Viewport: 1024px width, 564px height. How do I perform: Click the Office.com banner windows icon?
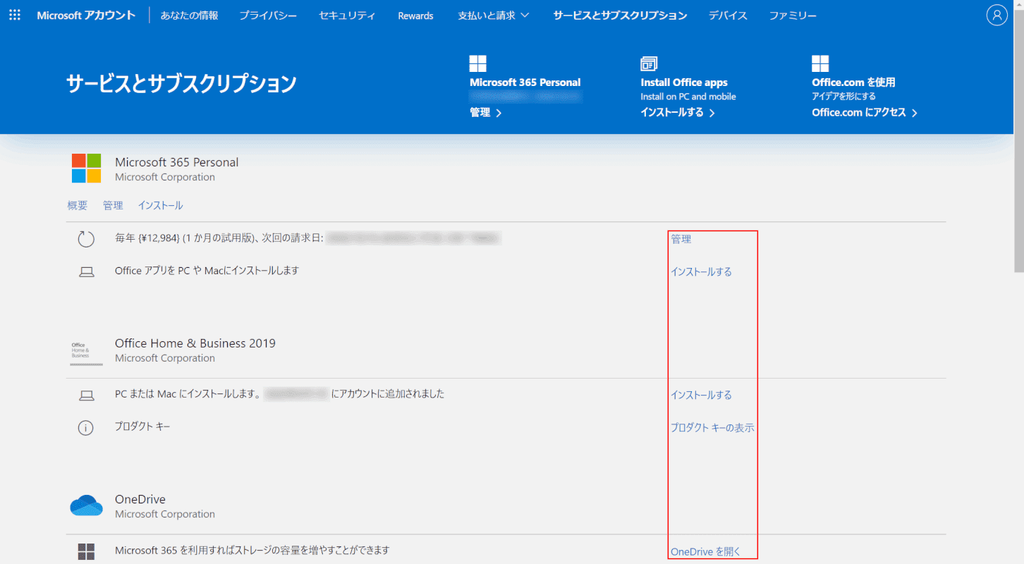[820, 63]
